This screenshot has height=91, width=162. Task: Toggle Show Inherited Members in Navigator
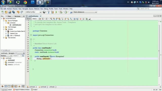3,86
